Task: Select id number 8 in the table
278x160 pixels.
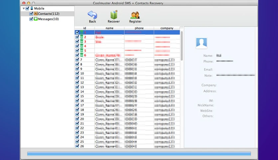Action: (x=81, y=64)
